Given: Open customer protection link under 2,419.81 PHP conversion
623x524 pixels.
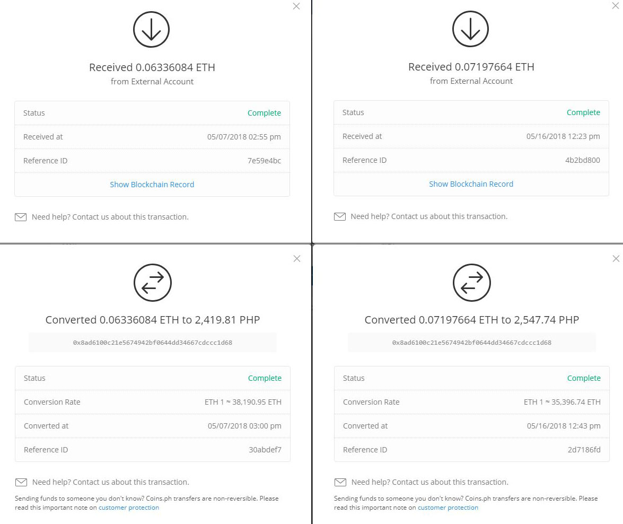Looking at the screenshot, I should pos(129,508).
